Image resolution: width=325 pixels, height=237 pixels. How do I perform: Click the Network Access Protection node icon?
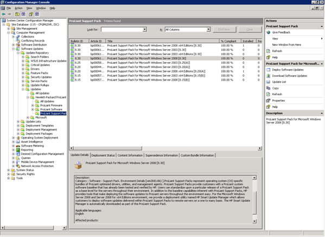pyautogui.click(x=18, y=166)
